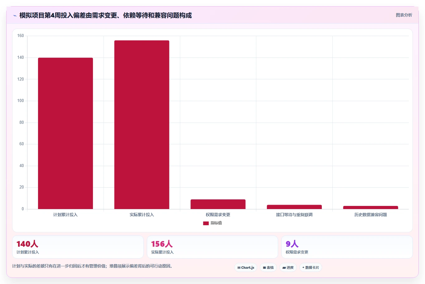Click the 进度 tag chip
This screenshot has height=284, width=425.
click(288, 268)
